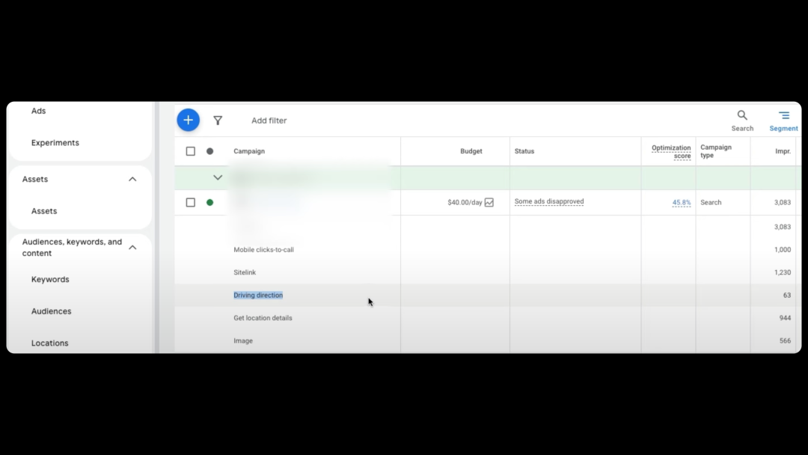Collapse the Audiences, keywords, and content section
Viewport: 808px width, 455px height.
132,248
